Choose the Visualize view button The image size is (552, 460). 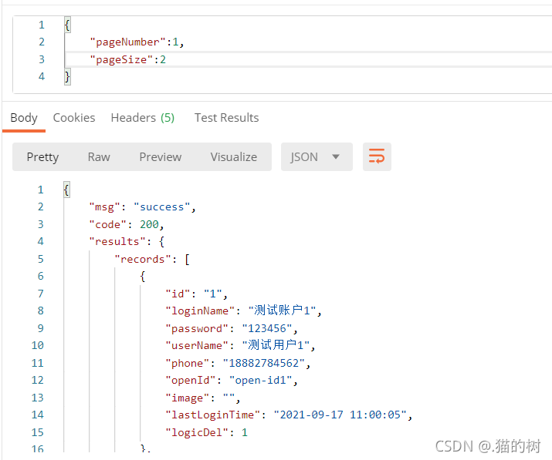(x=233, y=156)
